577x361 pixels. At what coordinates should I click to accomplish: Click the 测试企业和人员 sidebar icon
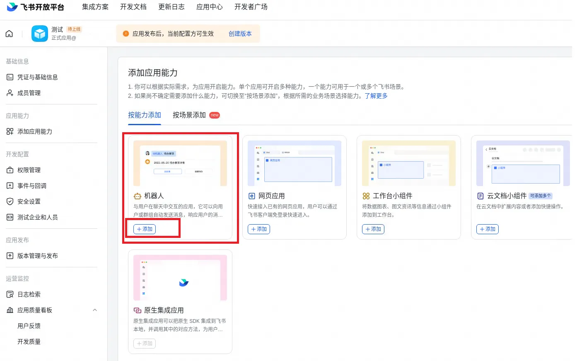tap(10, 217)
